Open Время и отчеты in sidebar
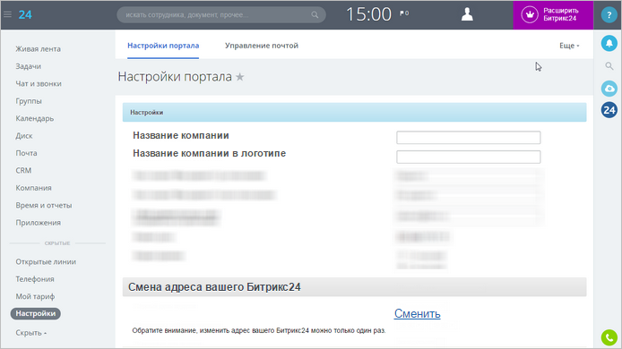The image size is (622, 349). pos(44,205)
